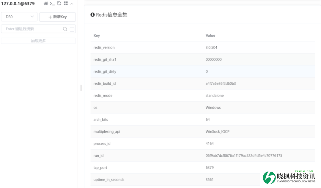The width and height of the screenshot is (321, 188).
Task: Open the Redis console terminal icon
Action: click(x=52, y=4)
